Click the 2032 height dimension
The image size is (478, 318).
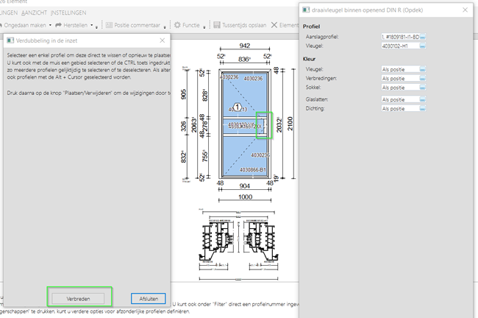279,125
